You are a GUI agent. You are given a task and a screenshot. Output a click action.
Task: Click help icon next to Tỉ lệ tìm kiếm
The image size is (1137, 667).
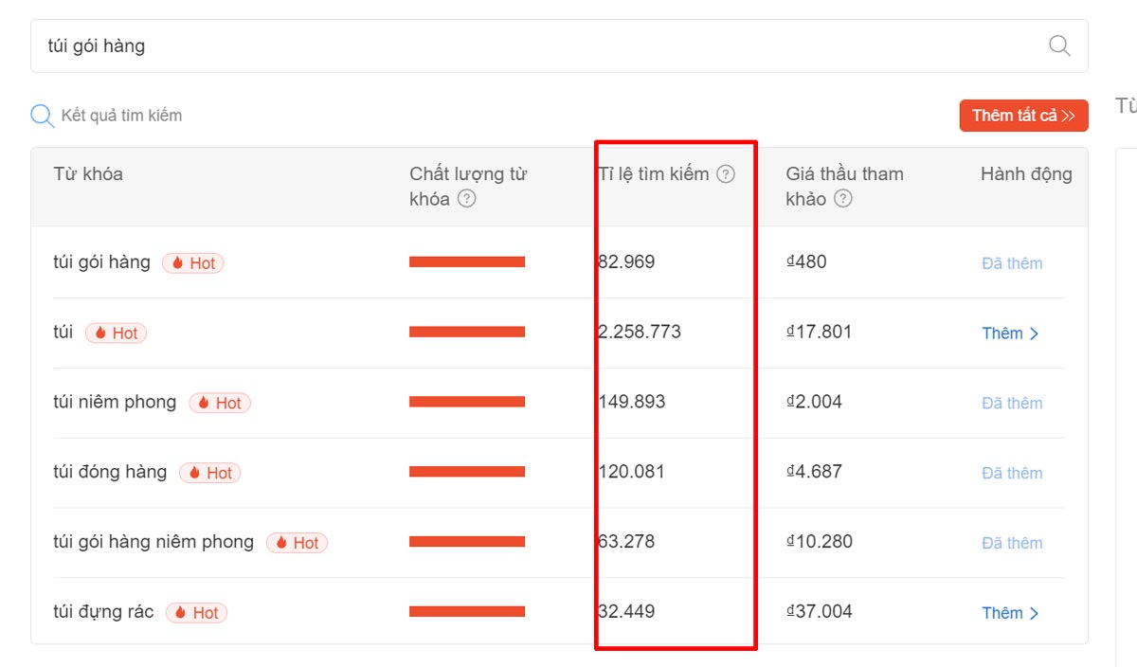pyautogui.click(x=726, y=174)
